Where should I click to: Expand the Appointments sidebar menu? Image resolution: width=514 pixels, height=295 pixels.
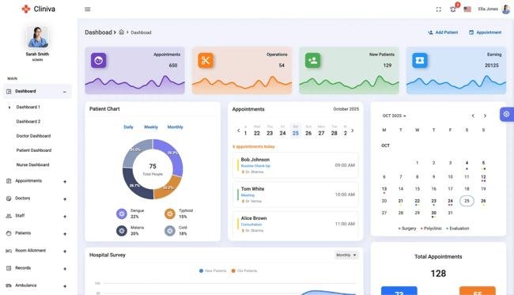(65, 182)
